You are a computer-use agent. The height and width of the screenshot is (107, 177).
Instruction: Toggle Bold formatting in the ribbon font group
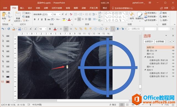pos(35,19)
